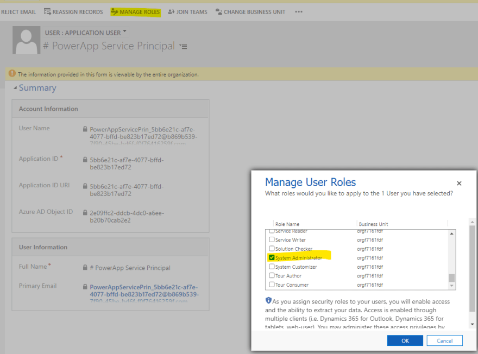Image resolution: width=478 pixels, height=354 pixels.
Task: Close the Manage User Roles dialog
Action: pyautogui.click(x=459, y=183)
